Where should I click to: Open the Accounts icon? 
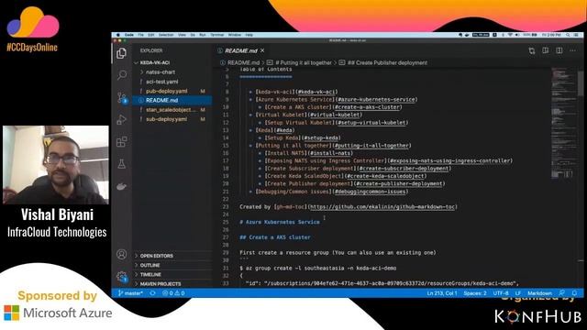121,255
